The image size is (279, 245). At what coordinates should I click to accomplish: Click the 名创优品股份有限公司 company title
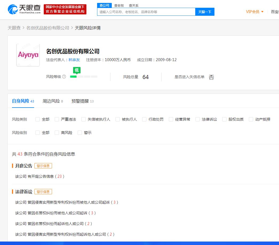coord(73,51)
